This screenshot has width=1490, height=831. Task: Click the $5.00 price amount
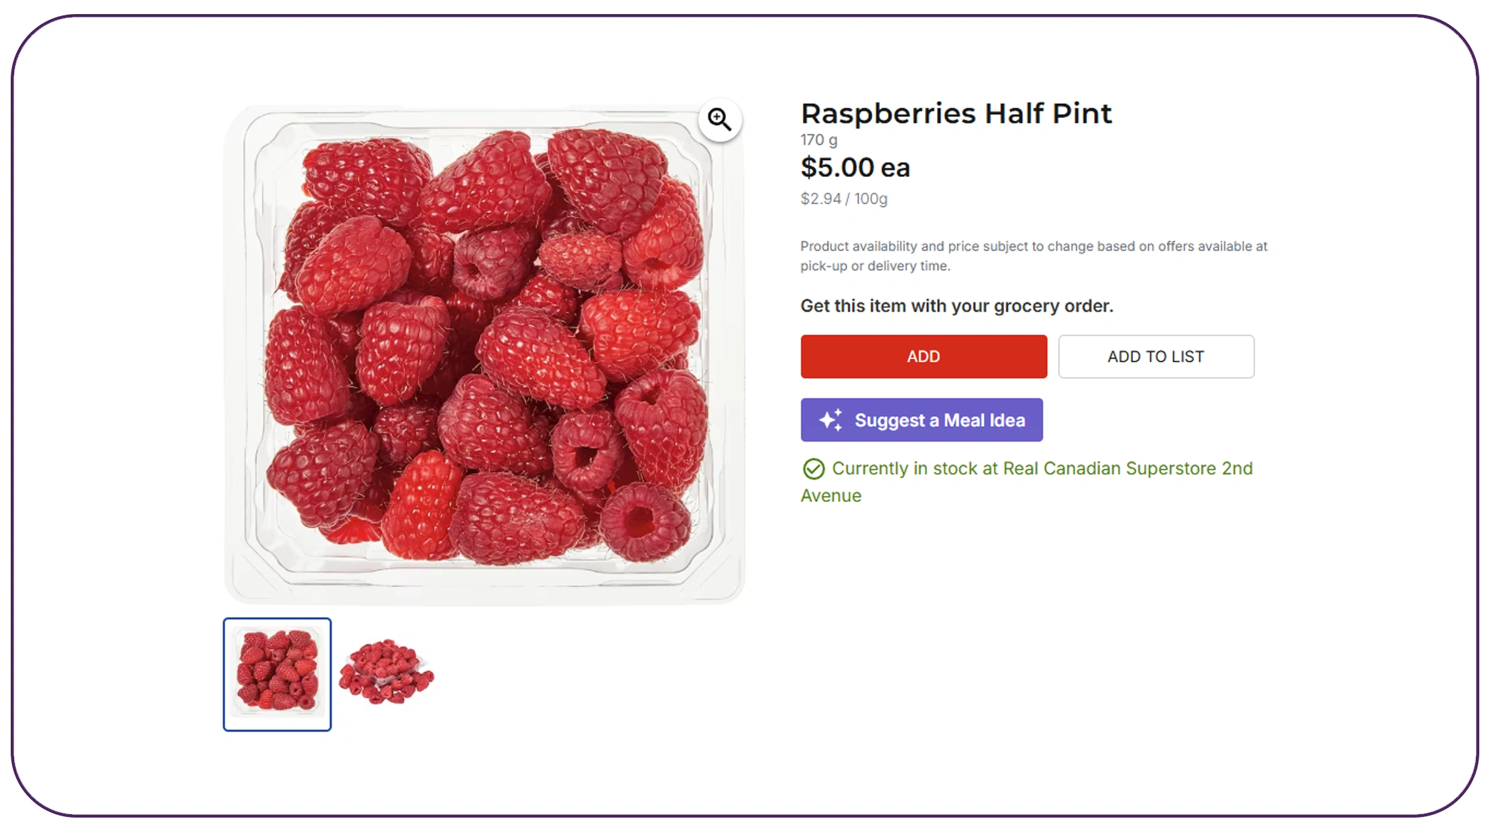pos(837,168)
